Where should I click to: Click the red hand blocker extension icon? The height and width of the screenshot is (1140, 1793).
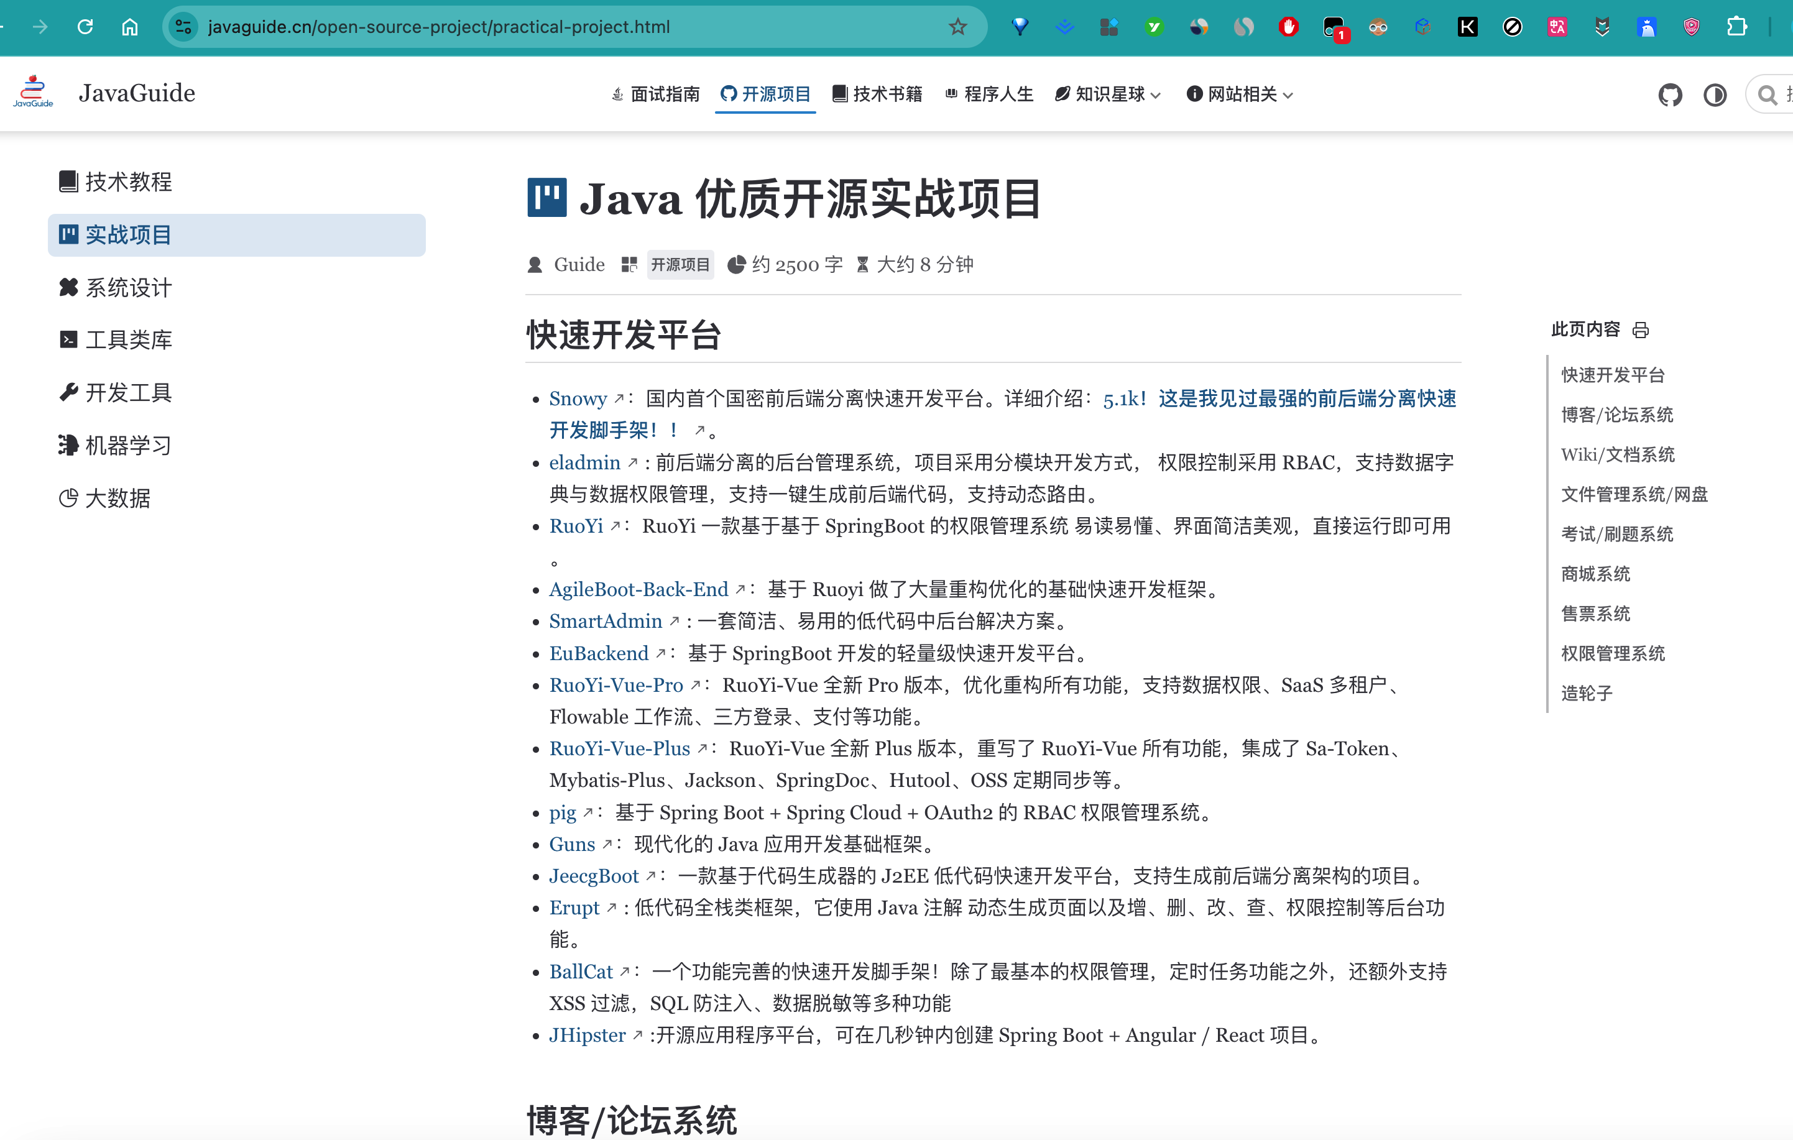(x=1288, y=27)
